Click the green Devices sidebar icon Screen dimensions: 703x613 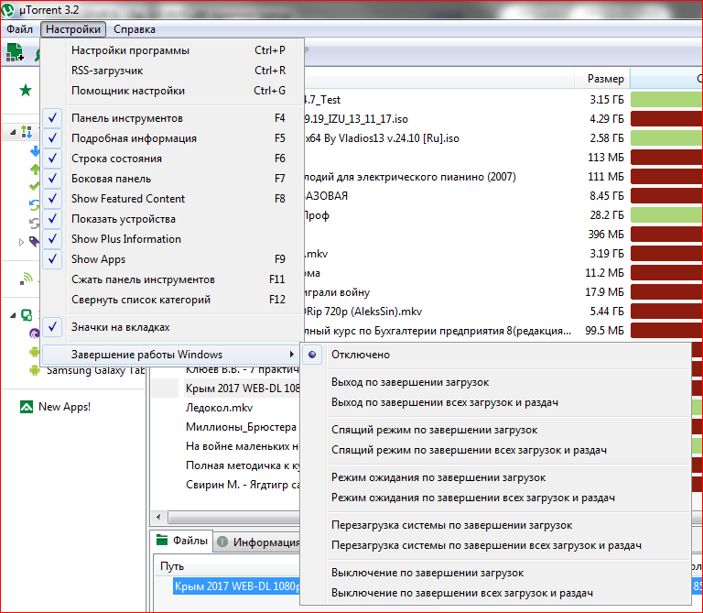click(27, 315)
